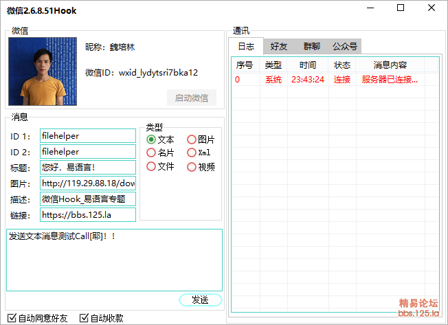The height and width of the screenshot is (325, 448).
Task: Click the 图片 URL input field
Action: point(88,183)
